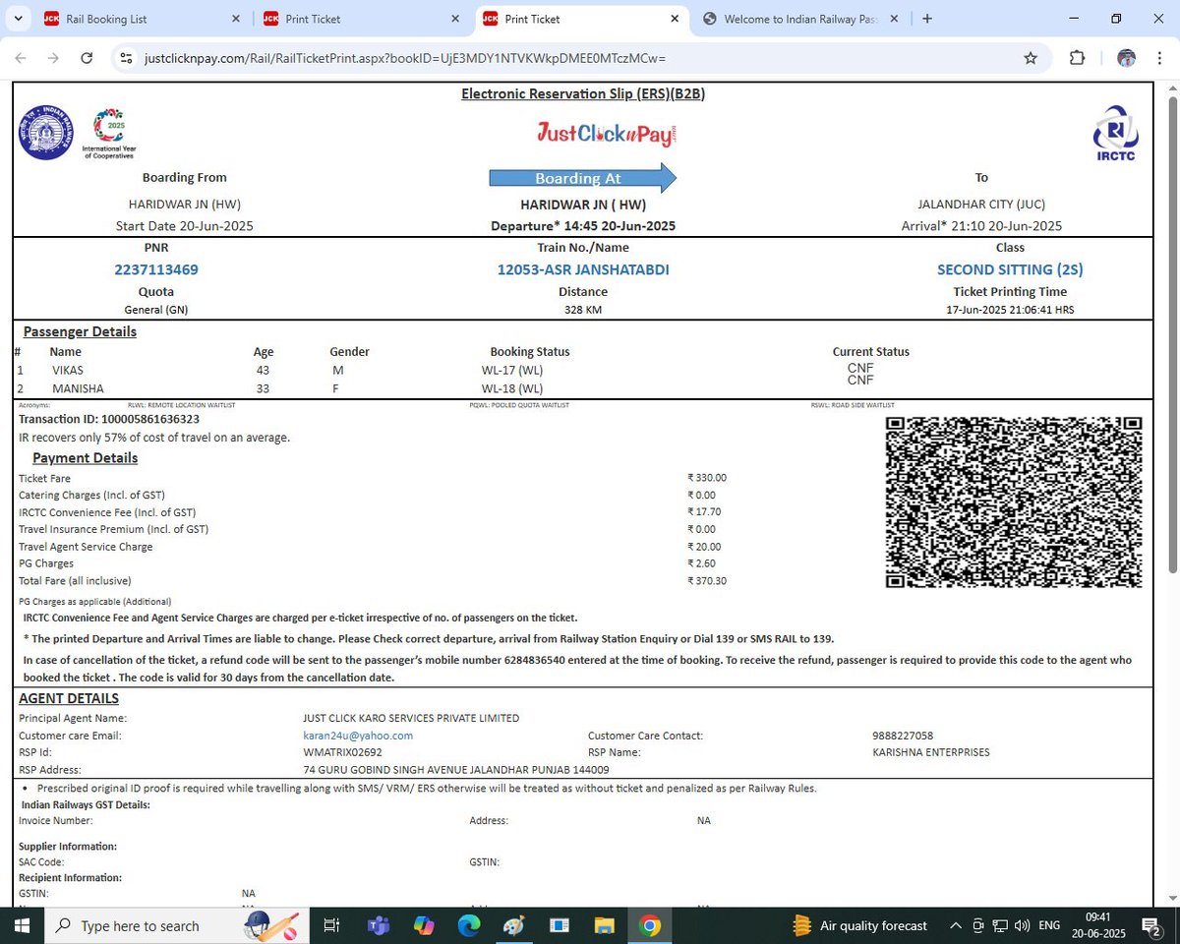1180x944 pixels.
Task: Bookmark this page with the star icon
Action: coord(1031,58)
